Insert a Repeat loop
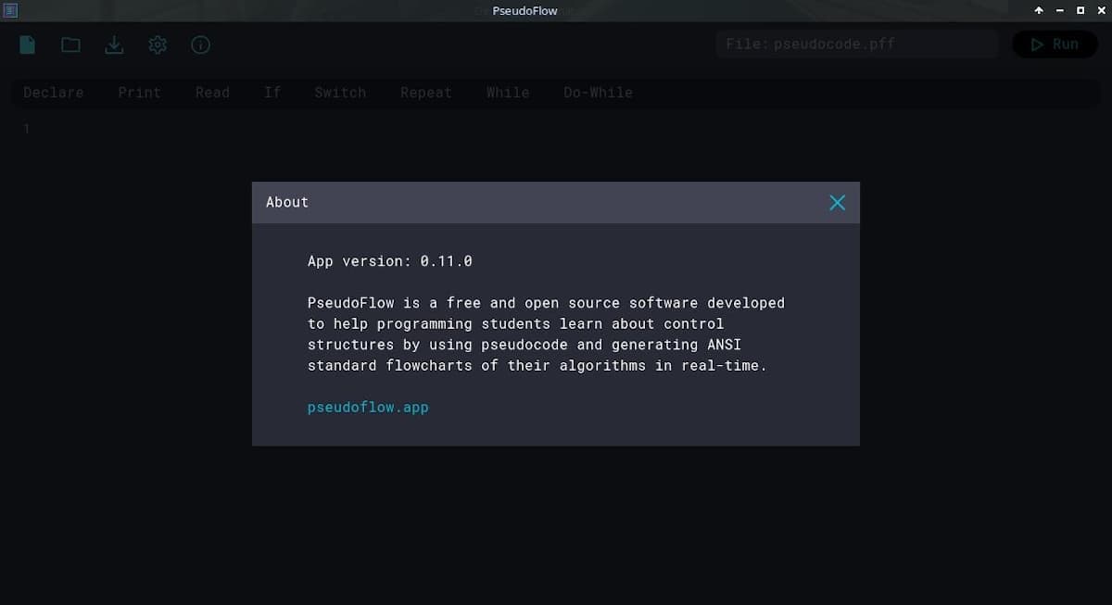 426,93
